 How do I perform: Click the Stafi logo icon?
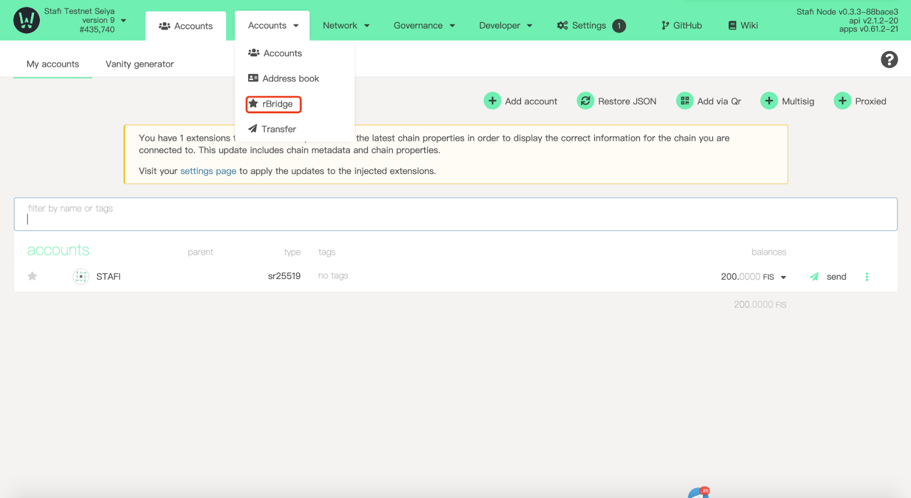tap(27, 20)
